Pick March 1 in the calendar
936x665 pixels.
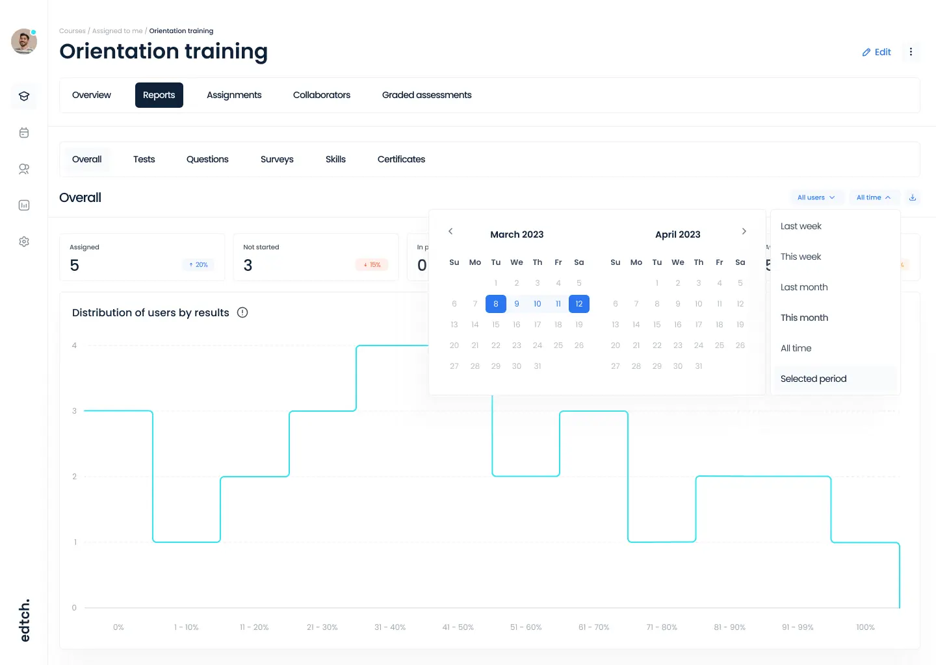click(496, 283)
